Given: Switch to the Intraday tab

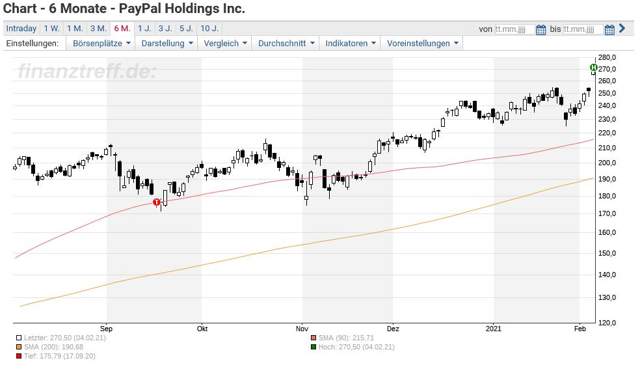Looking at the screenshot, I should [21, 28].
